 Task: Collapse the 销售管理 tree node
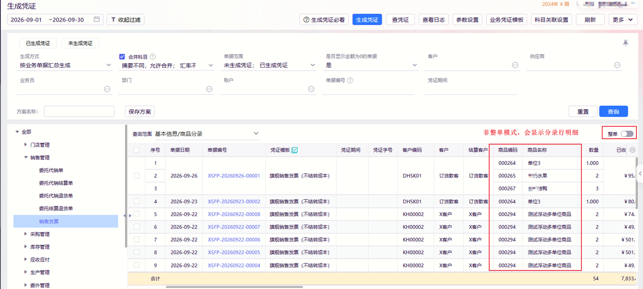[x=26, y=157]
